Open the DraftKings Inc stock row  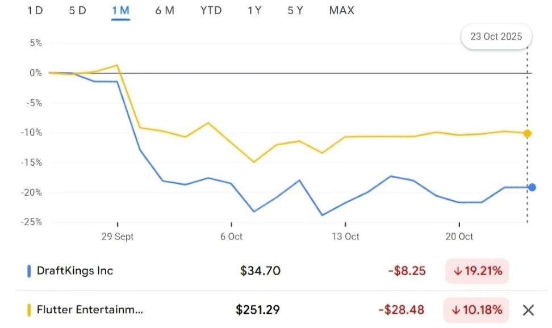click(x=75, y=271)
